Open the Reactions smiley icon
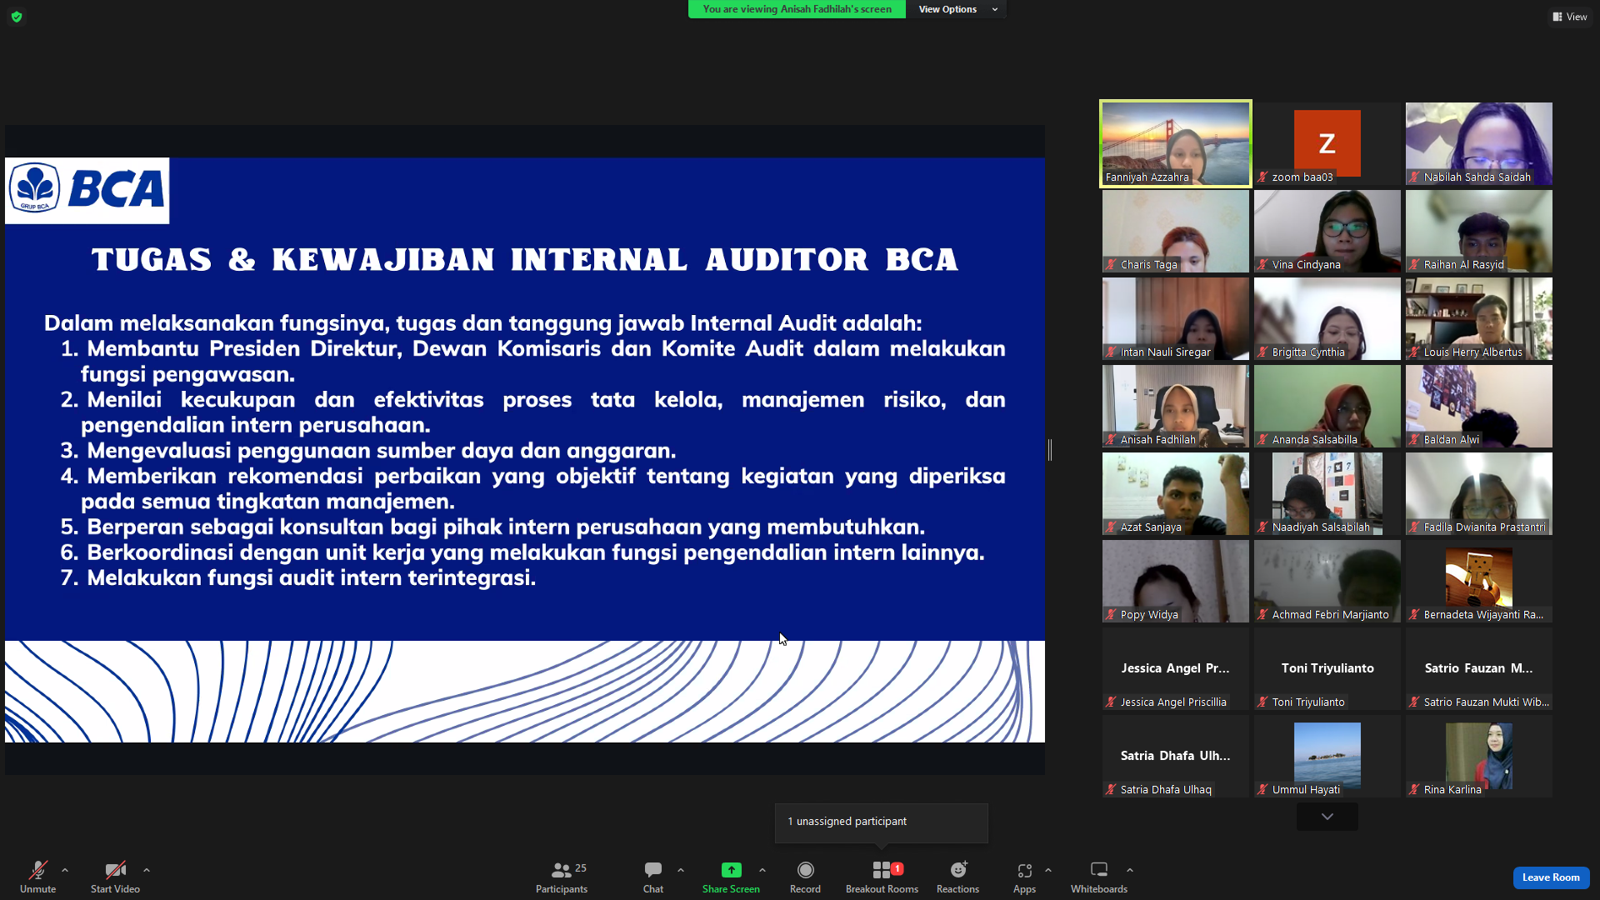This screenshot has height=900, width=1600. pyautogui.click(x=958, y=870)
